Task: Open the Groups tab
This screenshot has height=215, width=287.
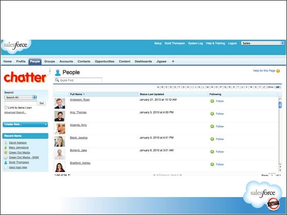Action: tap(50, 61)
